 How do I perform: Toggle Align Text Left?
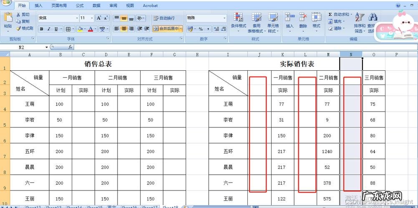click(x=116, y=28)
